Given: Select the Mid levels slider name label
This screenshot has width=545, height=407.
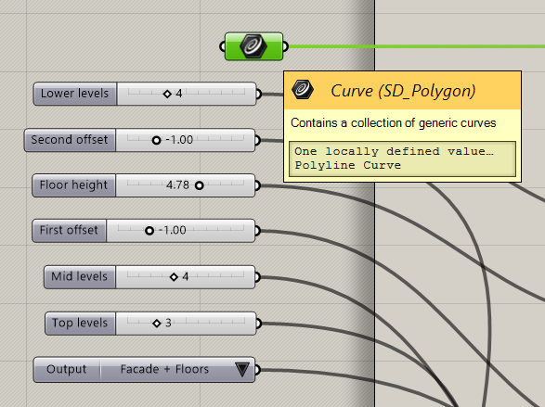Looking at the screenshot, I should click(80, 277).
